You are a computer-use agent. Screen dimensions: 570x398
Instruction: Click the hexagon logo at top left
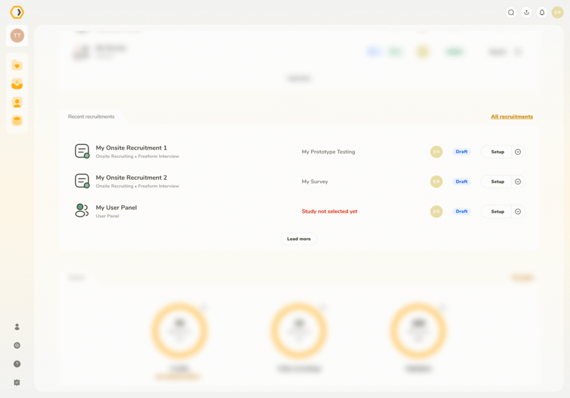(x=17, y=12)
